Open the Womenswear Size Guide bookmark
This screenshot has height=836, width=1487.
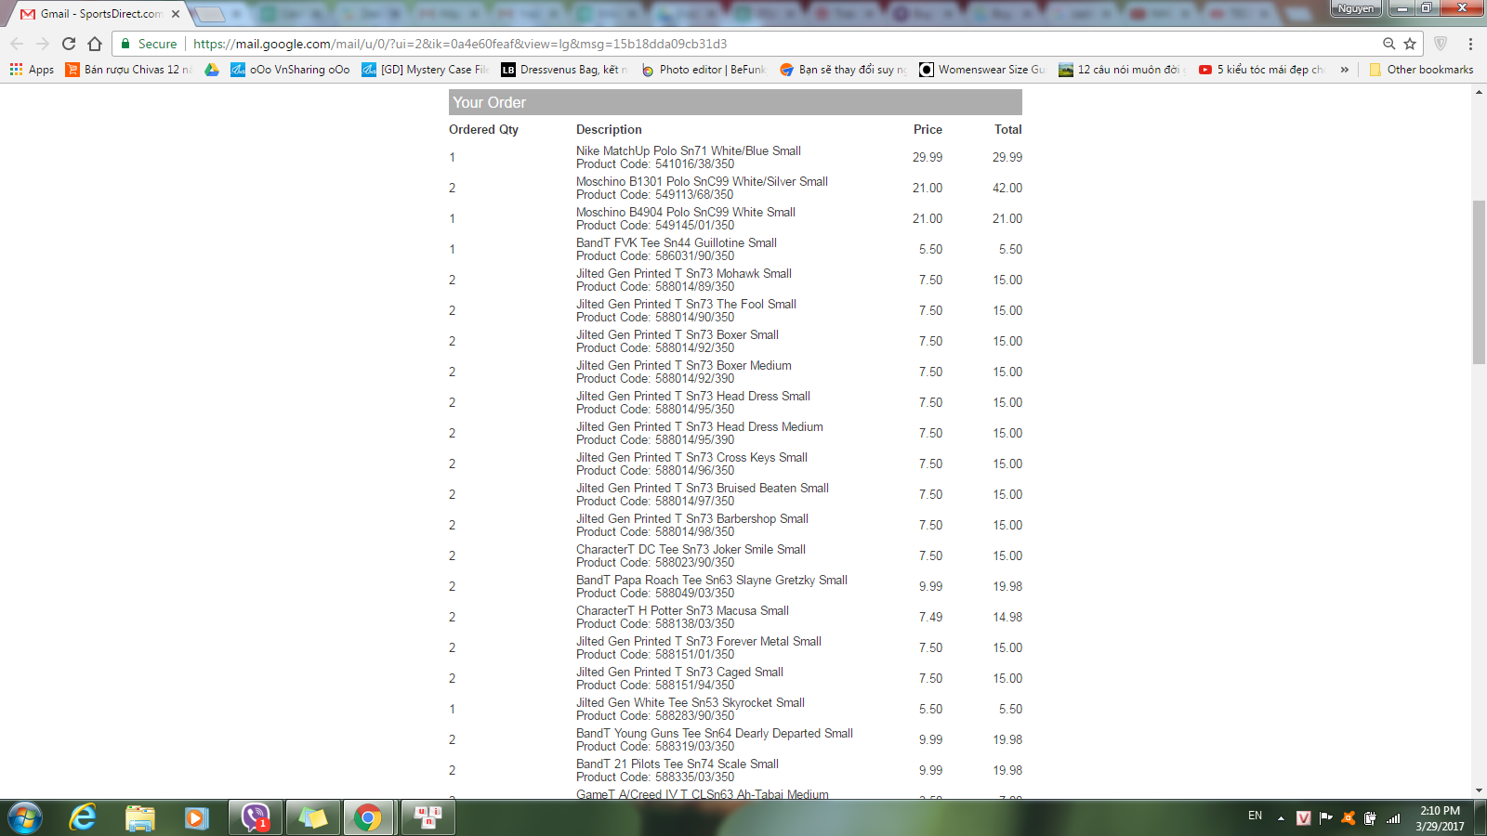point(982,70)
